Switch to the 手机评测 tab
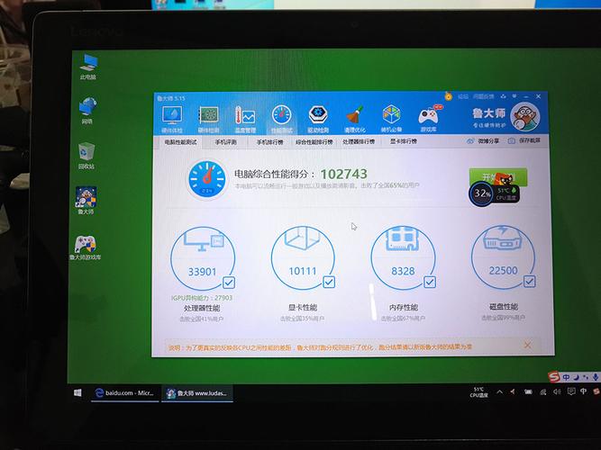The image size is (601, 450). click(x=225, y=142)
